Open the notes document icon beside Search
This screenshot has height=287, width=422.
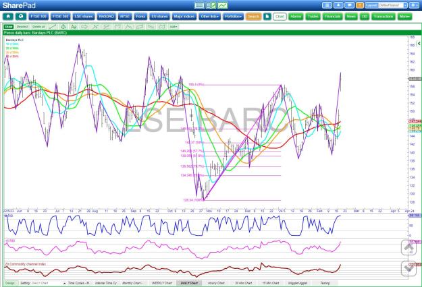(x=267, y=16)
